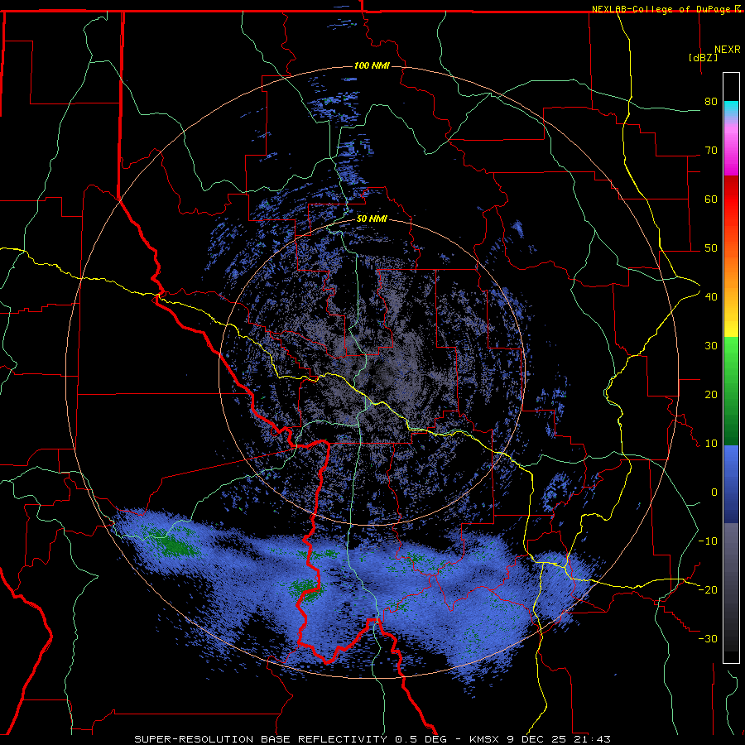
Task: Click the 40 value on the dBZ scale
Action: pos(711,297)
